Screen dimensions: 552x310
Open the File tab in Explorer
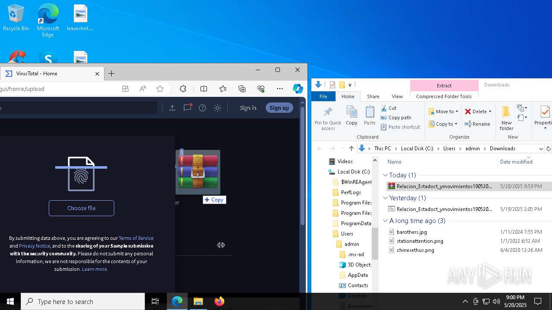323,96
